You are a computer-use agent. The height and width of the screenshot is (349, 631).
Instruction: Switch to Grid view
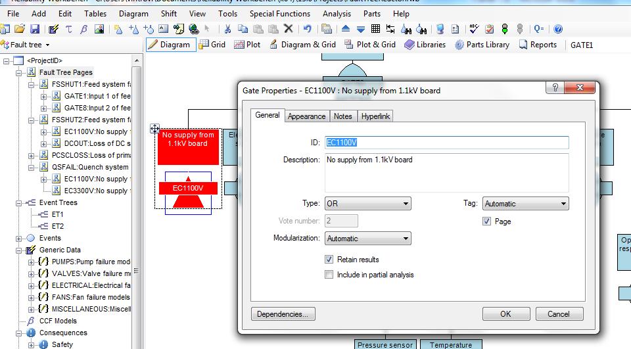tap(212, 45)
